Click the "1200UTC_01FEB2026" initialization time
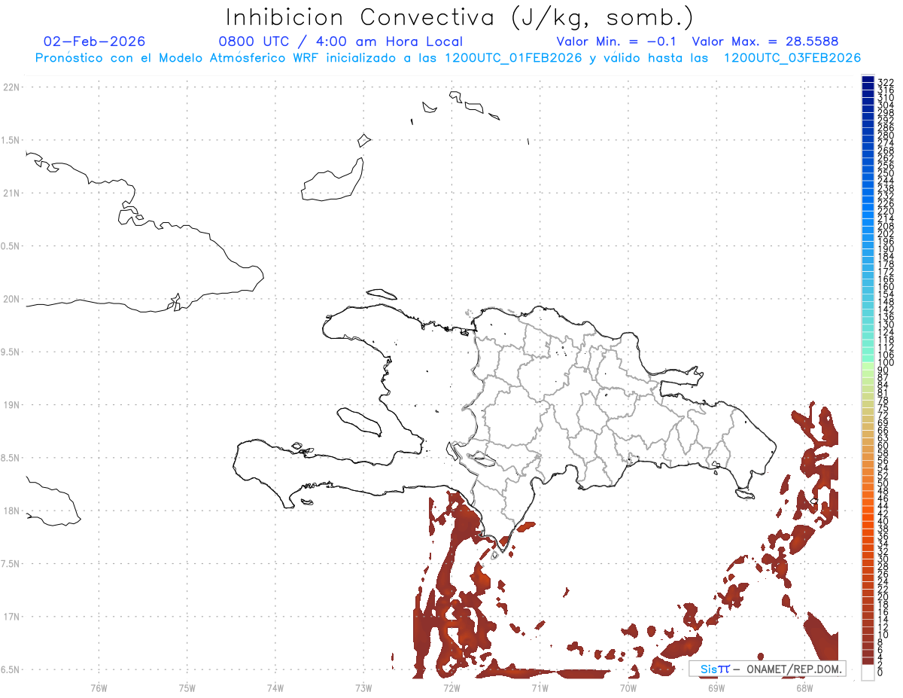903x698 pixels. [x=513, y=58]
